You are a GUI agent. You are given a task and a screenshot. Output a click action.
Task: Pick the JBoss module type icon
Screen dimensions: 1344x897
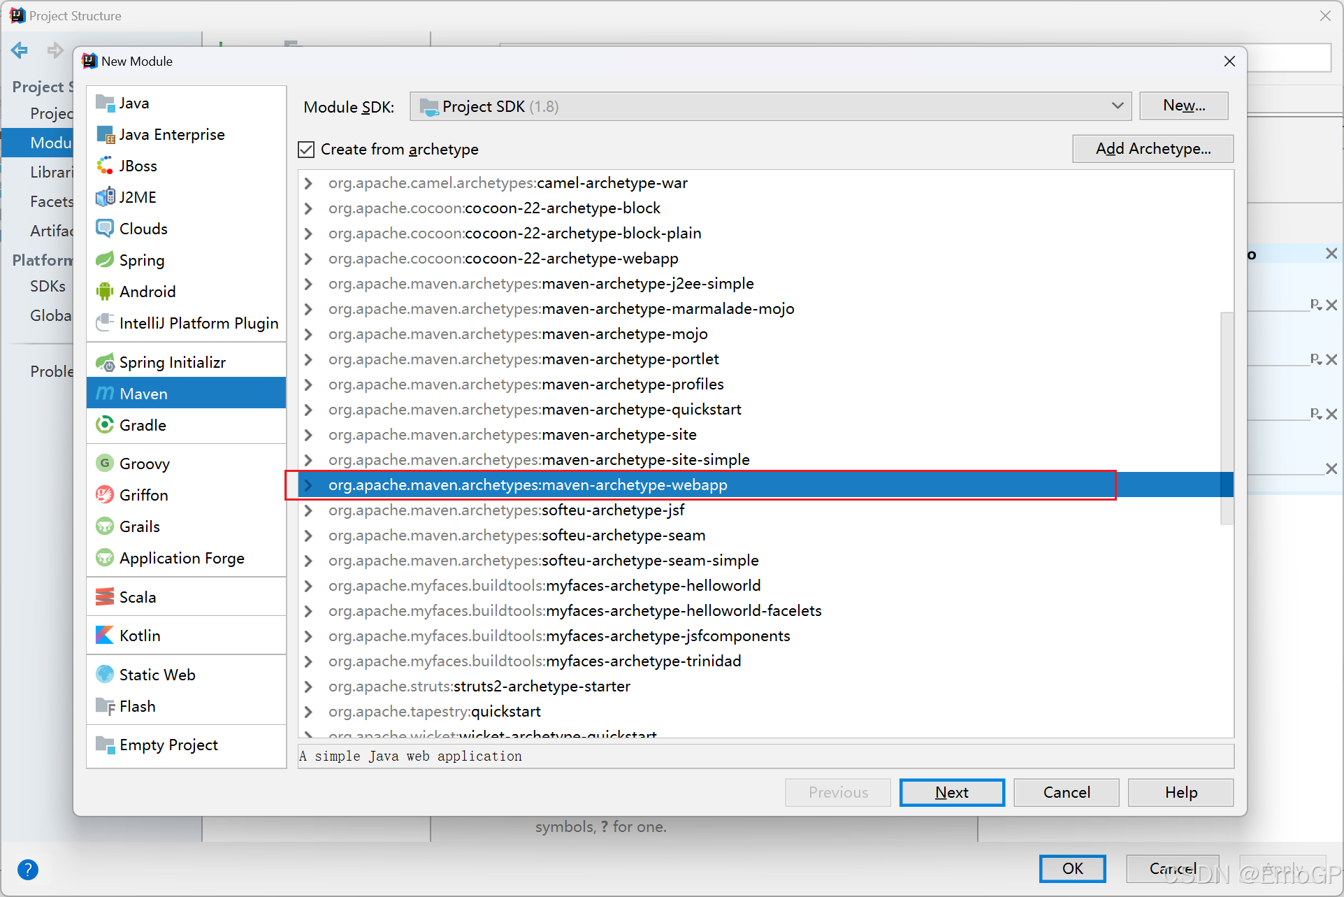click(105, 166)
